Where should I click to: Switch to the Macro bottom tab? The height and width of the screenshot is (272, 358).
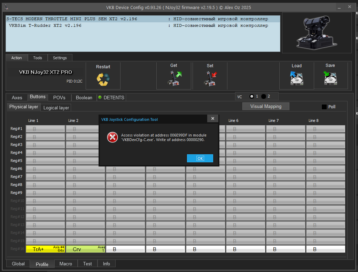[66, 264]
